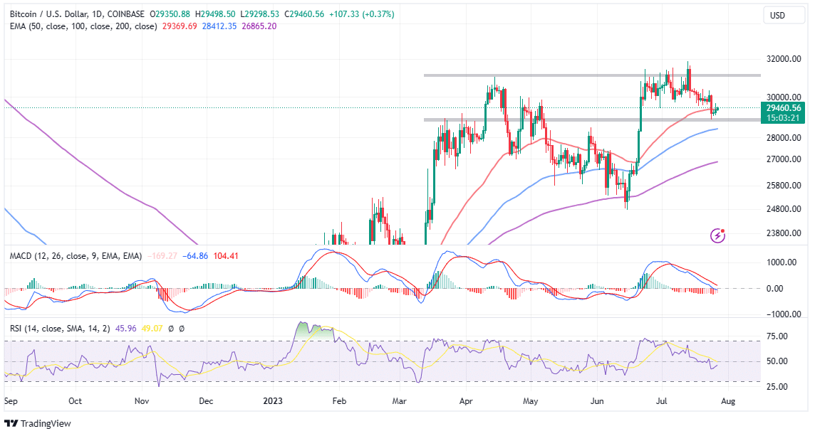Select the upper gray horizontal resistance line
The image size is (815, 436).
[591, 75]
